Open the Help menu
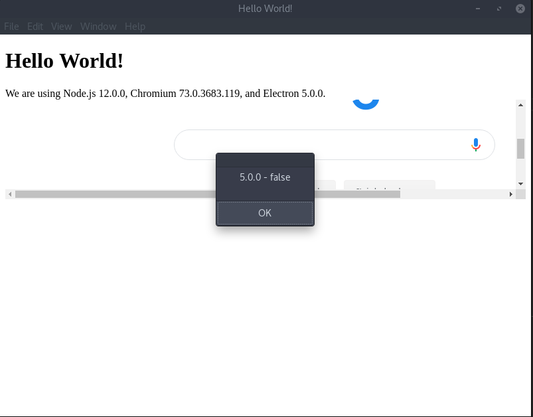 (x=135, y=27)
